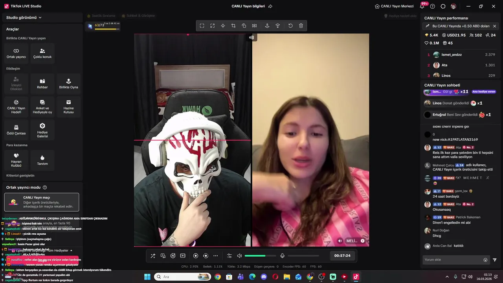Open the Hayran Kulübü fan club
Screen dimensions: 503x283
tap(16, 160)
